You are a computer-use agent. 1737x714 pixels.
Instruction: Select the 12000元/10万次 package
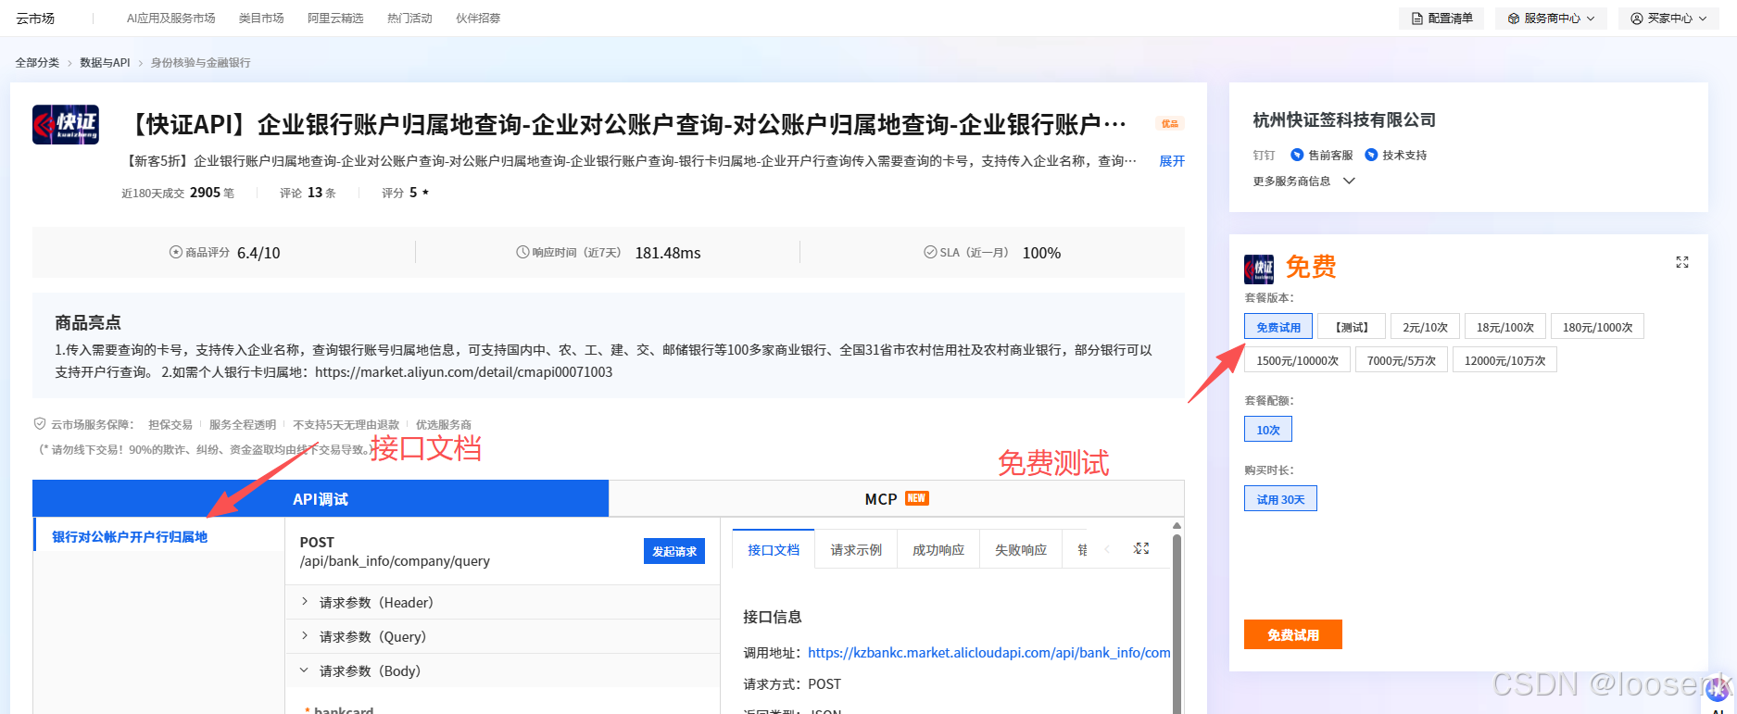1504,360
